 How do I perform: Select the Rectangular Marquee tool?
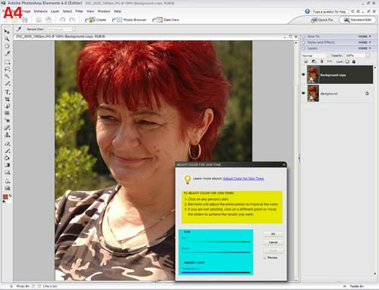click(8, 62)
